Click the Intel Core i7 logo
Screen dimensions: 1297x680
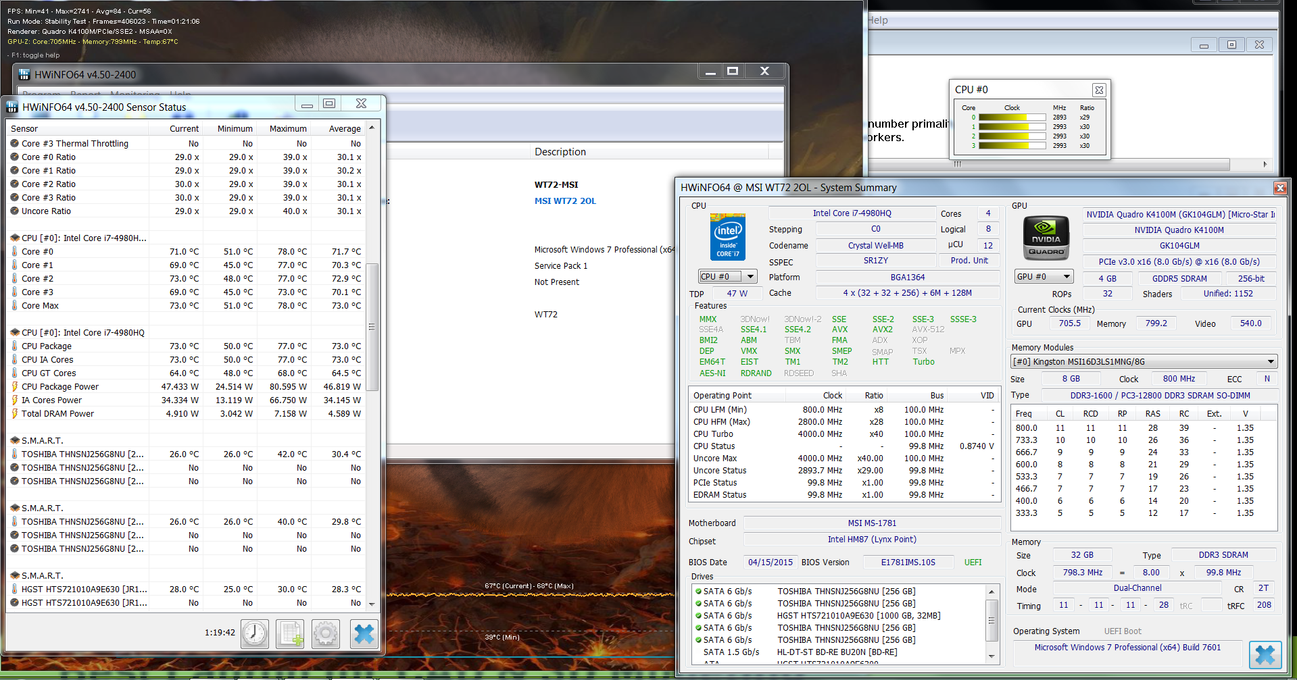tap(727, 236)
